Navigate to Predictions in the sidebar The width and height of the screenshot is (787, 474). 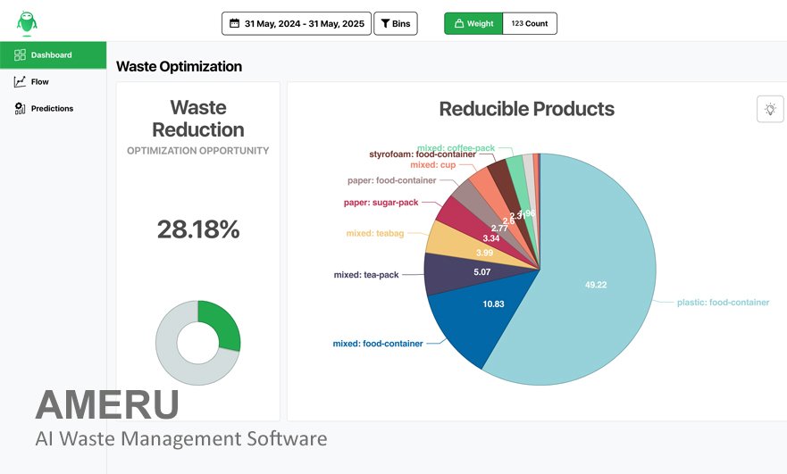click(52, 109)
